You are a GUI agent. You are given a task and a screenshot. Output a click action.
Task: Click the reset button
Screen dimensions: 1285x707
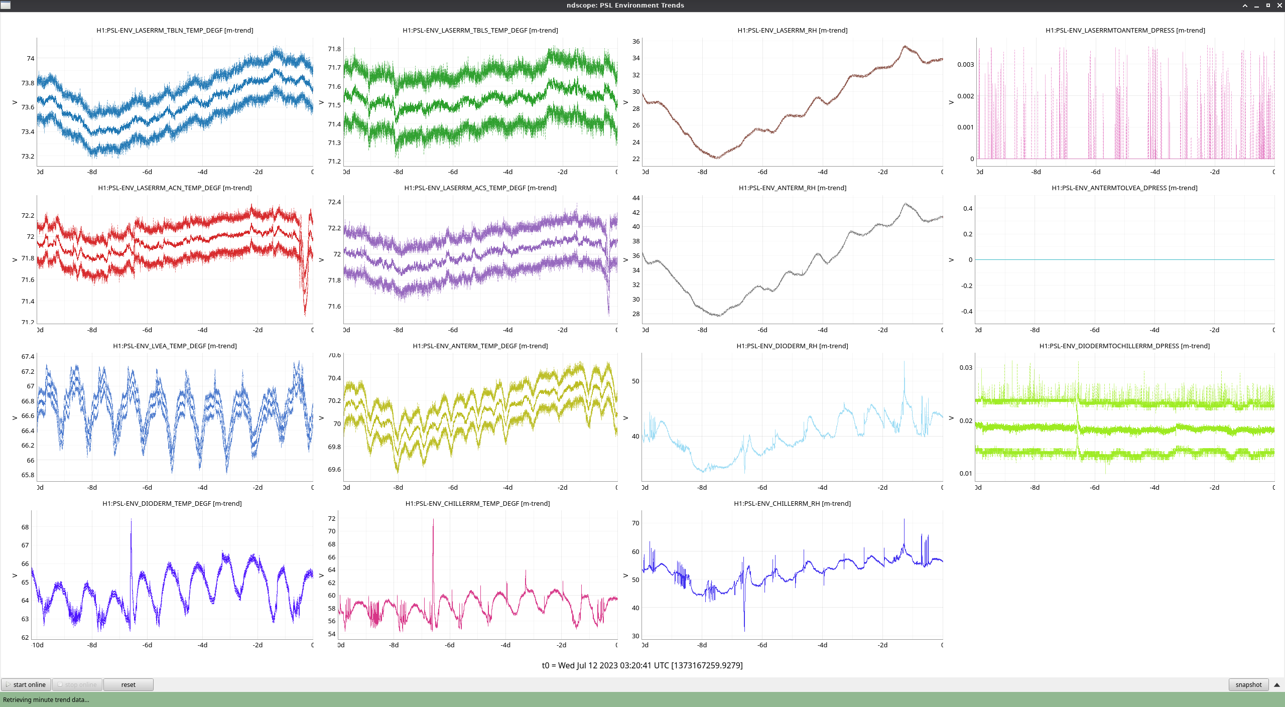(128, 684)
